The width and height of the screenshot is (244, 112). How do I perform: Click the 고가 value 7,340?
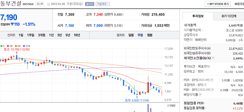click(98, 15)
